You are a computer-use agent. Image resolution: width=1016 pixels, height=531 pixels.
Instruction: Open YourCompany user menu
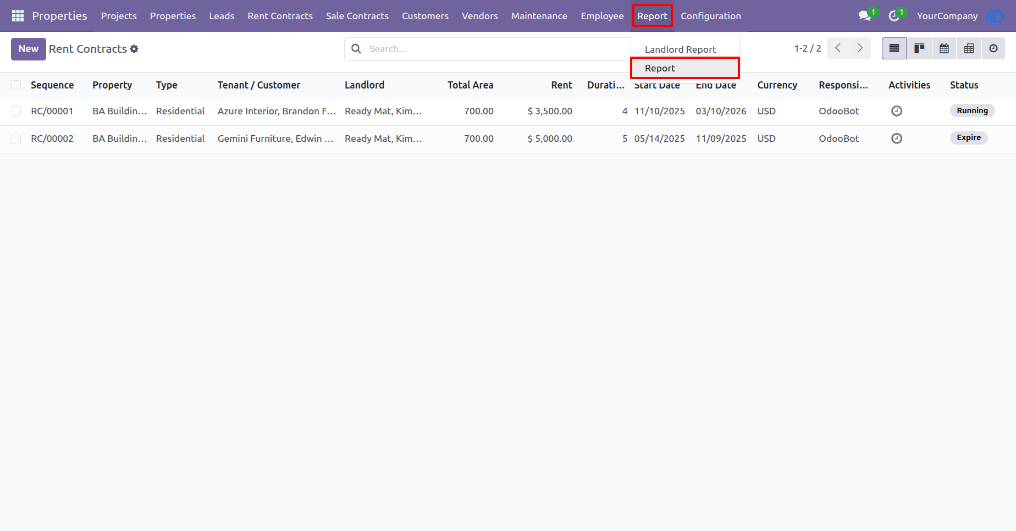947,16
